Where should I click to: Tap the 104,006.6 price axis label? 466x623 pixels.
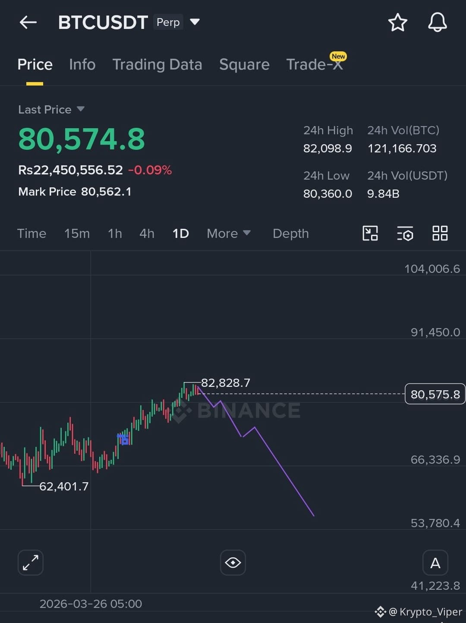(432, 269)
